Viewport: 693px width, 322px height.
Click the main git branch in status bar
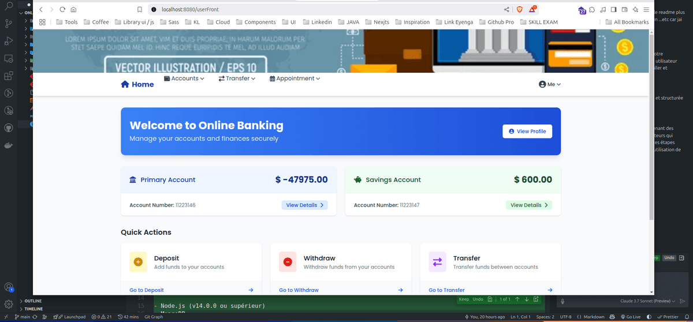22,317
